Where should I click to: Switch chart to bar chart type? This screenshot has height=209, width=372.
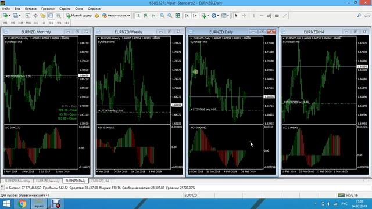(x=138, y=16)
